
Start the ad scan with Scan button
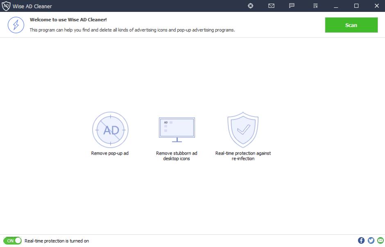351,25
